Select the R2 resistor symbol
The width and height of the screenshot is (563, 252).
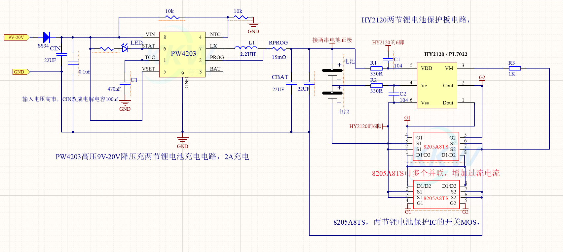coord(376,85)
